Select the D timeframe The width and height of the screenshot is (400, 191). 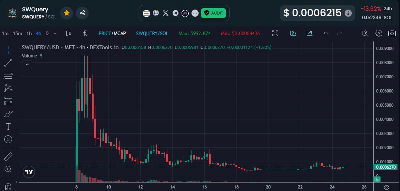tap(47, 33)
